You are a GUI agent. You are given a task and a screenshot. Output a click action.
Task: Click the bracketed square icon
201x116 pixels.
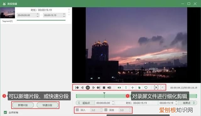click(162, 87)
